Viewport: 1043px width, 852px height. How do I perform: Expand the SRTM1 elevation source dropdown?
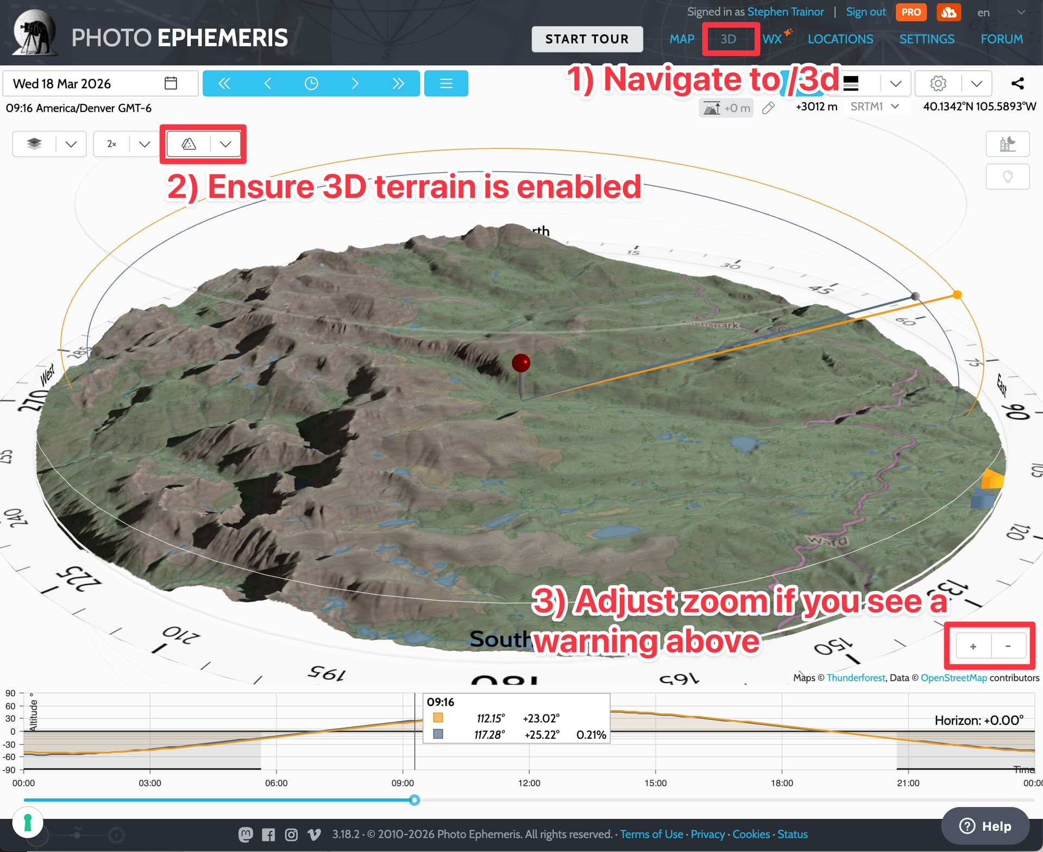pyautogui.click(x=895, y=106)
